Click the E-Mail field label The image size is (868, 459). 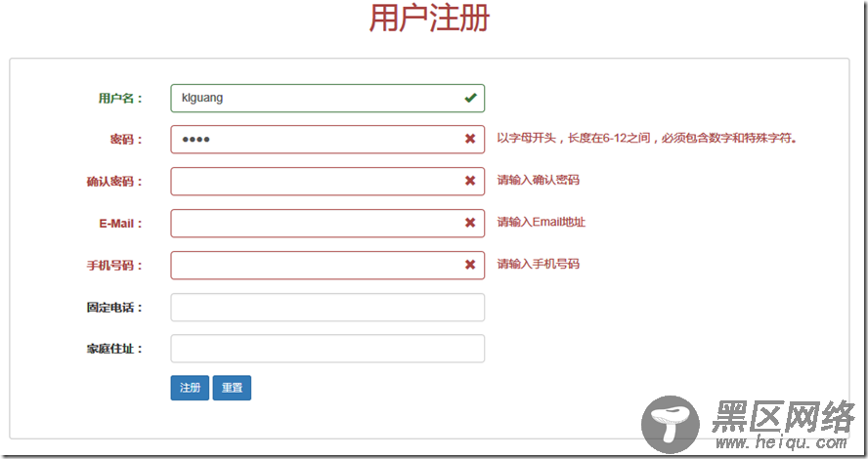point(120,224)
